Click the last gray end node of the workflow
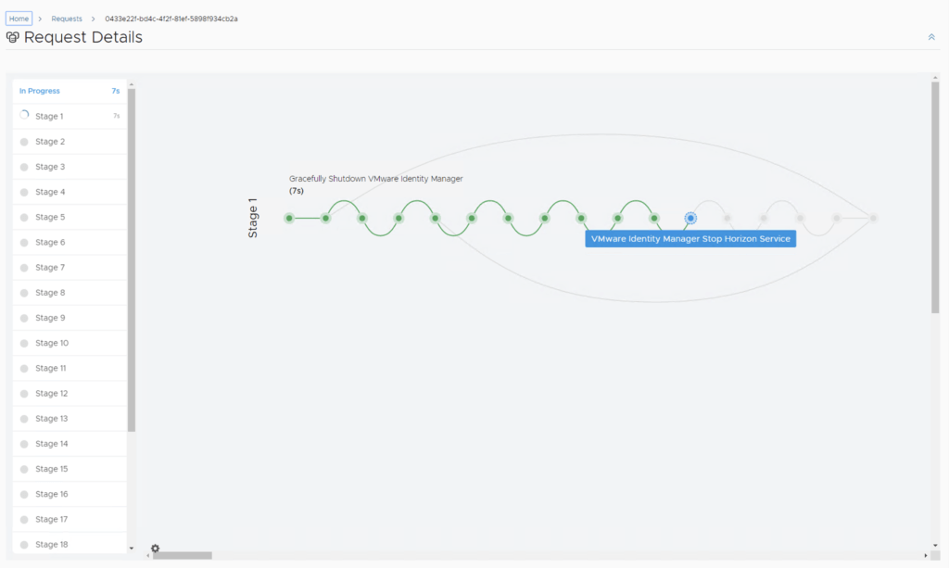The image size is (949, 568). point(873,218)
